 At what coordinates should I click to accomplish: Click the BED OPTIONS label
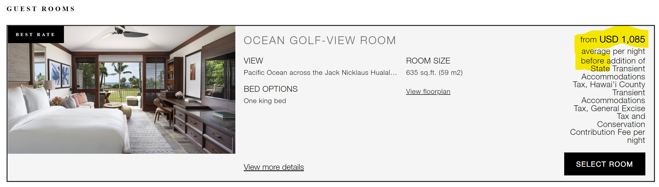coord(270,89)
